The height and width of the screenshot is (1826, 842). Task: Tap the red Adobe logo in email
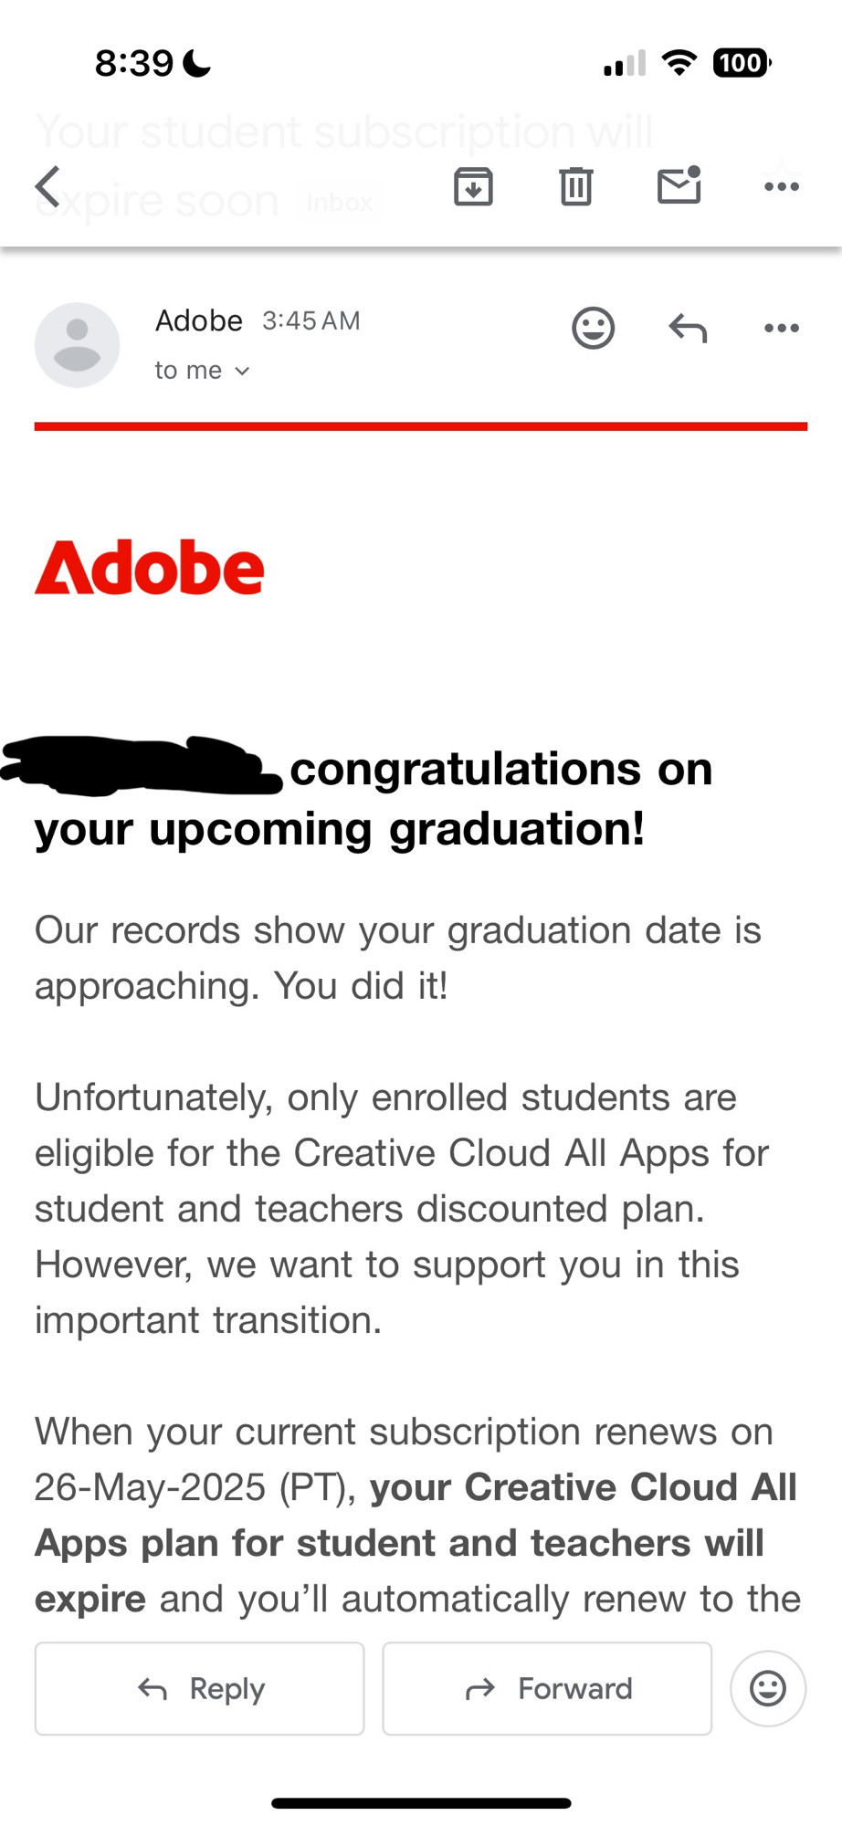(150, 568)
